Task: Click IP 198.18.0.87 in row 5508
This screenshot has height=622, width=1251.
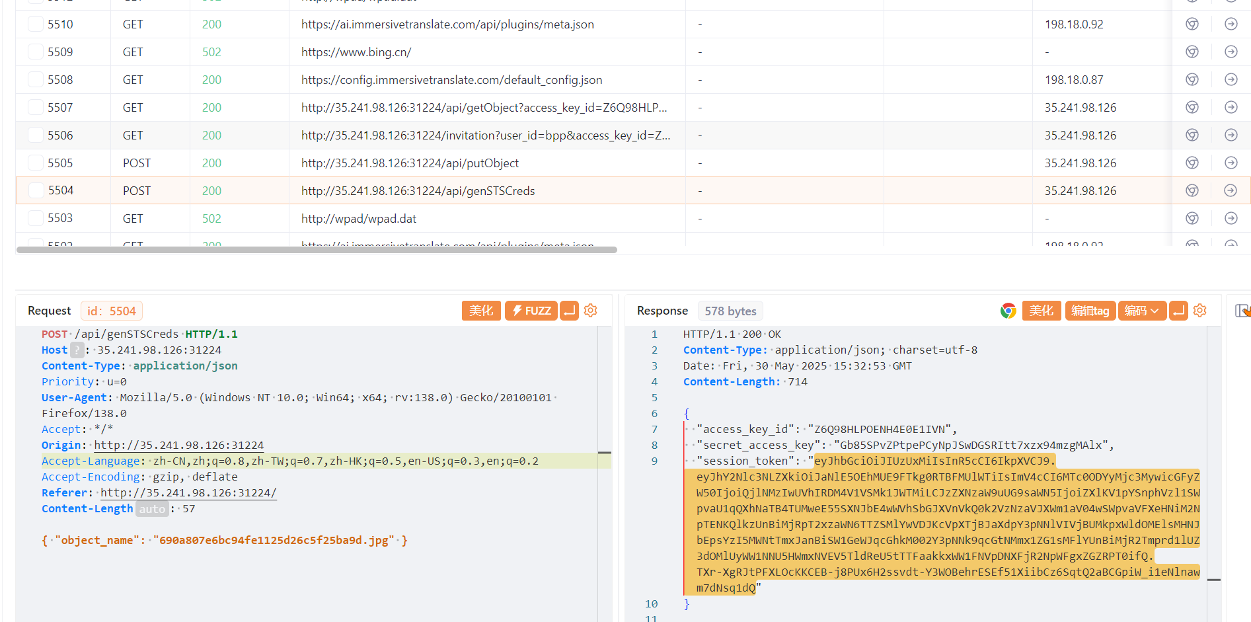Action: 1074,80
